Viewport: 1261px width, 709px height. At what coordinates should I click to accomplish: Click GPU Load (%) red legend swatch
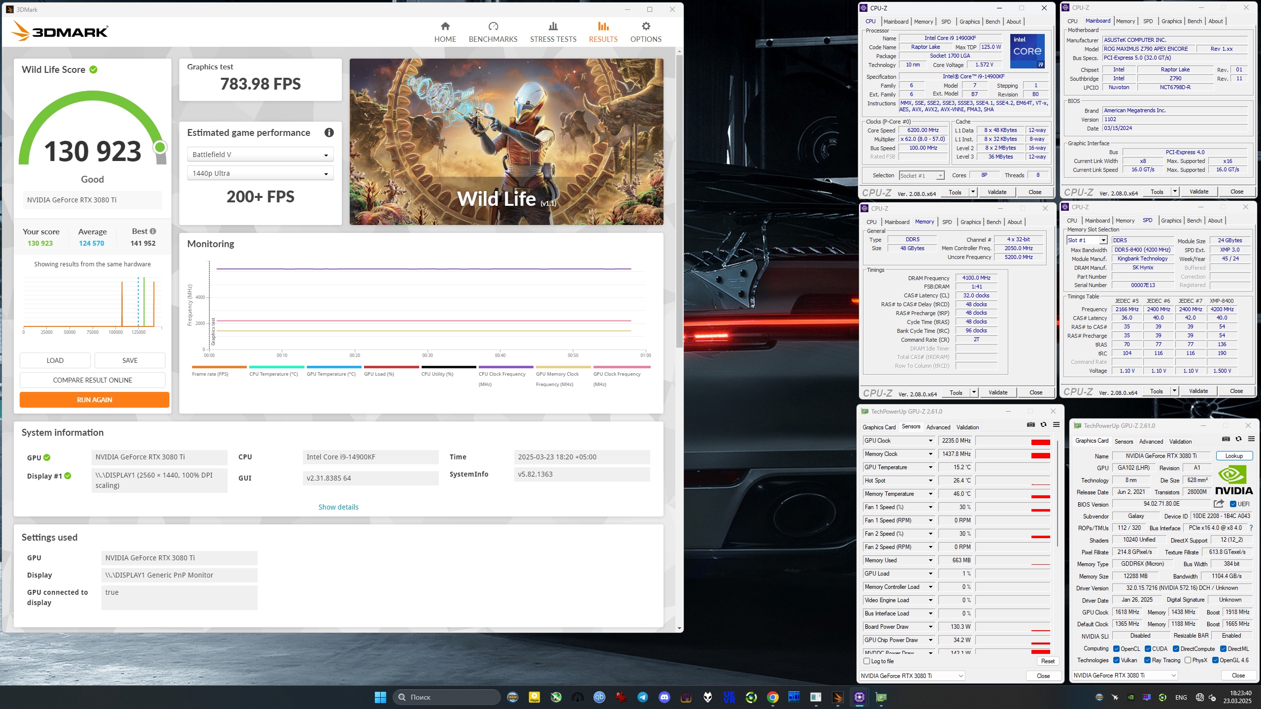pyautogui.click(x=391, y=367)
